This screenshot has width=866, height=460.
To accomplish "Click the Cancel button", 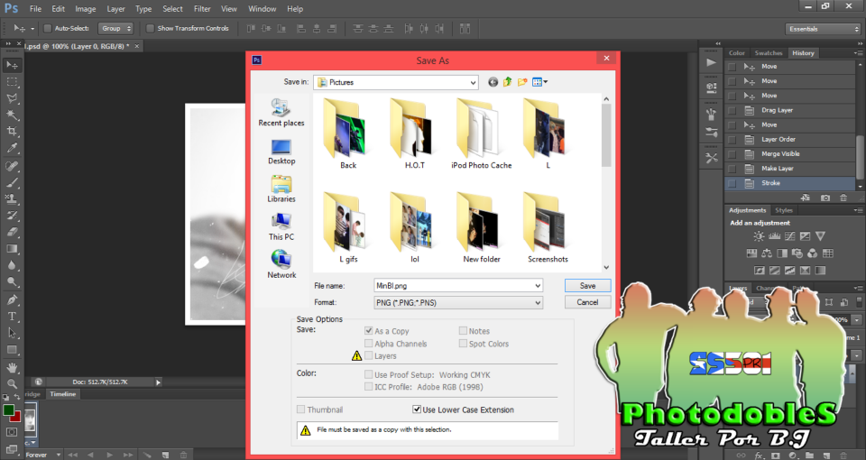I will [587, 302].
